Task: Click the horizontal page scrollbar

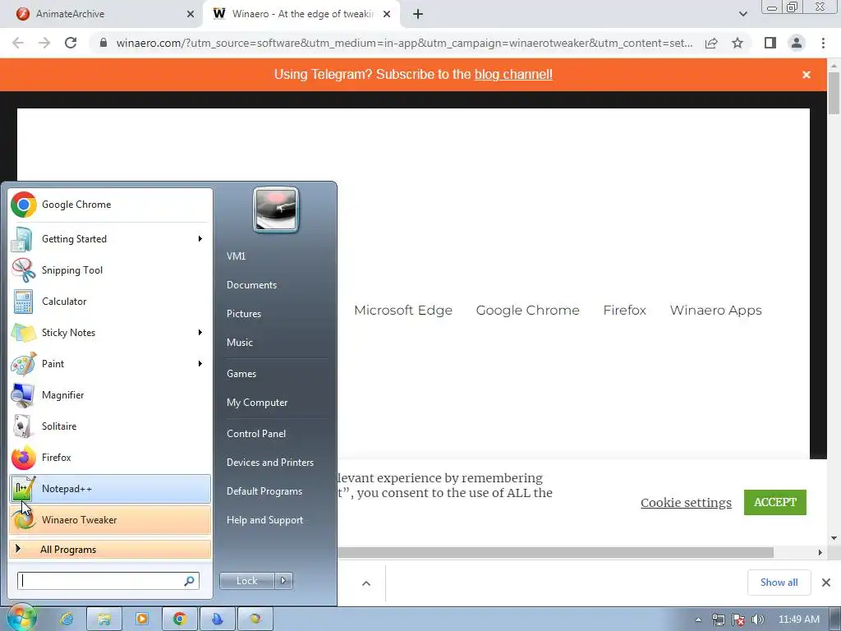Action: coord(555,552)
